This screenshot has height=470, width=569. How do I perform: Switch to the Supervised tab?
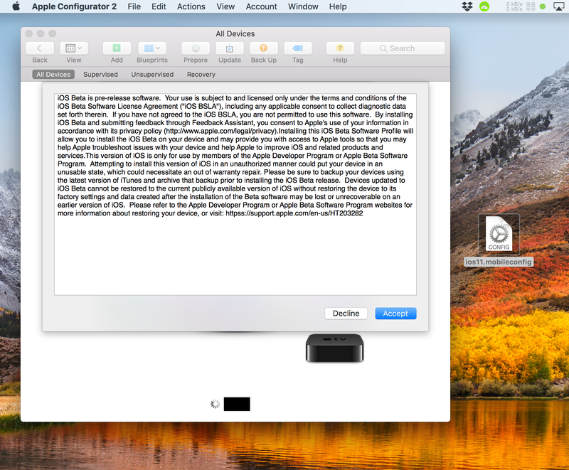pos(100,75)
